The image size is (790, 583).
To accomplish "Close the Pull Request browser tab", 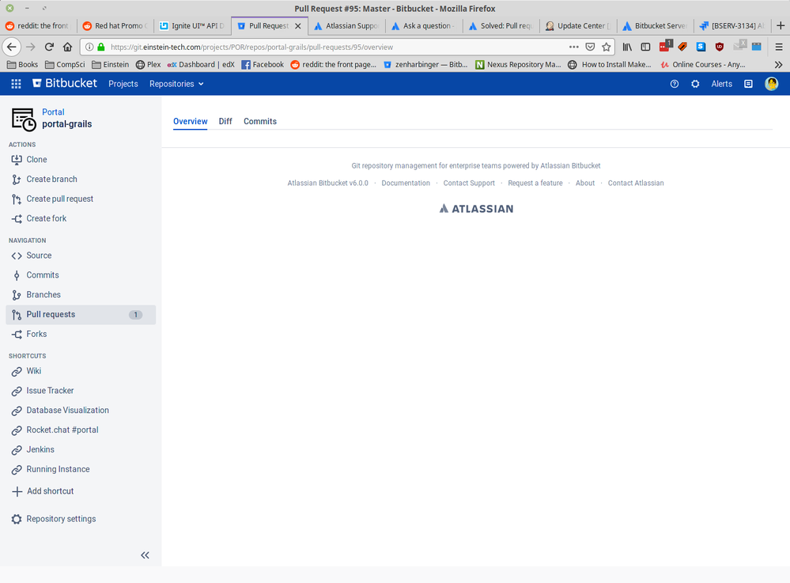I will tap(298, 25).
